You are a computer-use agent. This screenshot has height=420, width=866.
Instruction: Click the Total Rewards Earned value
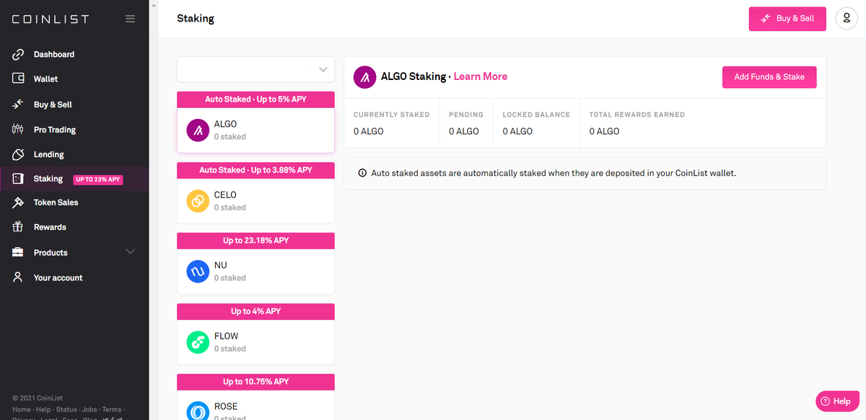pyautogui.click(x=605, y=132)
